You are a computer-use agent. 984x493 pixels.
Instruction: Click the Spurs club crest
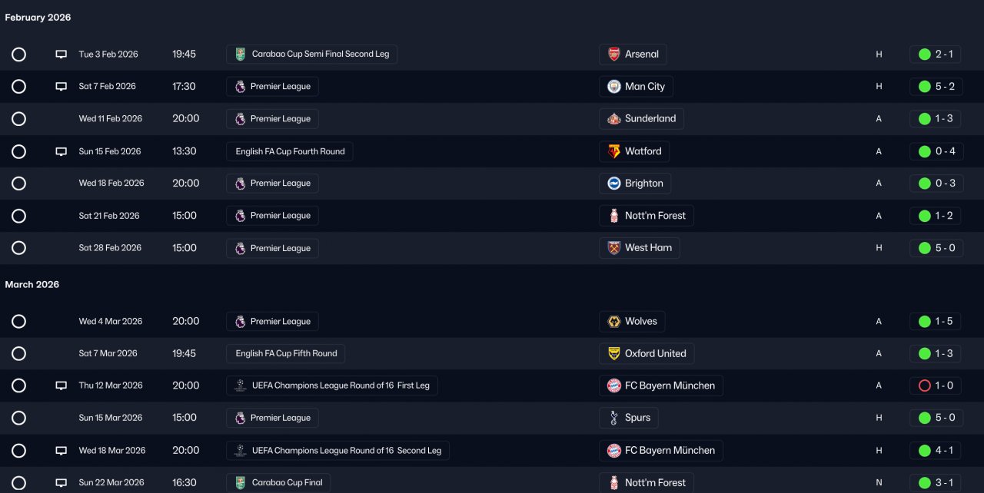tap(614, 418)
